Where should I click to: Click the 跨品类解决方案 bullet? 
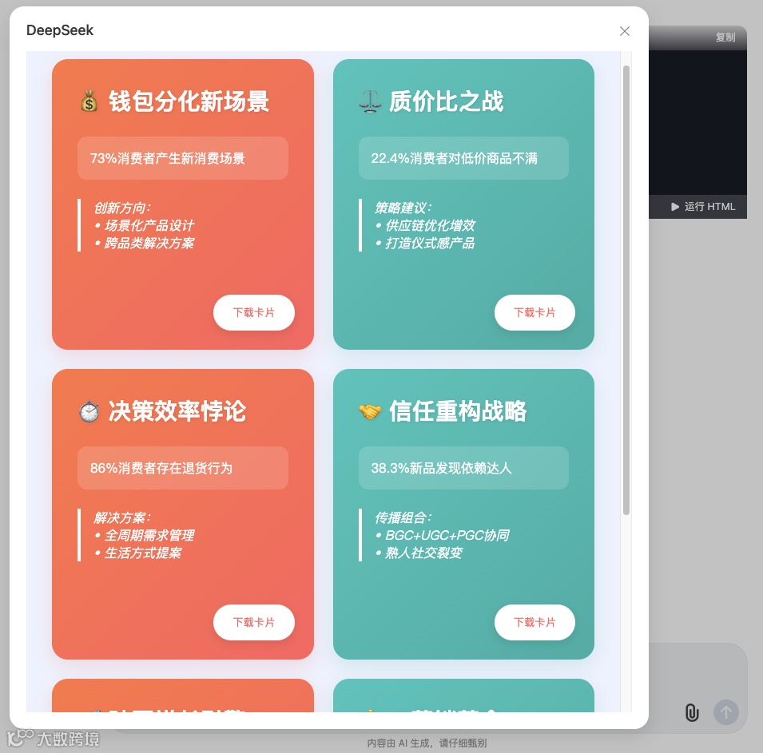pos(145,243)
